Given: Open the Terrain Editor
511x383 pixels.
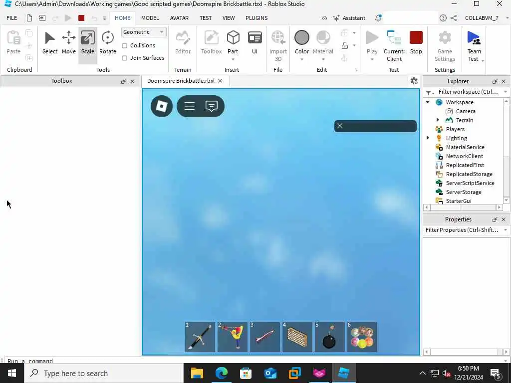Looking at the screenshot, I should pyautogui.click(x=183, y=43).
